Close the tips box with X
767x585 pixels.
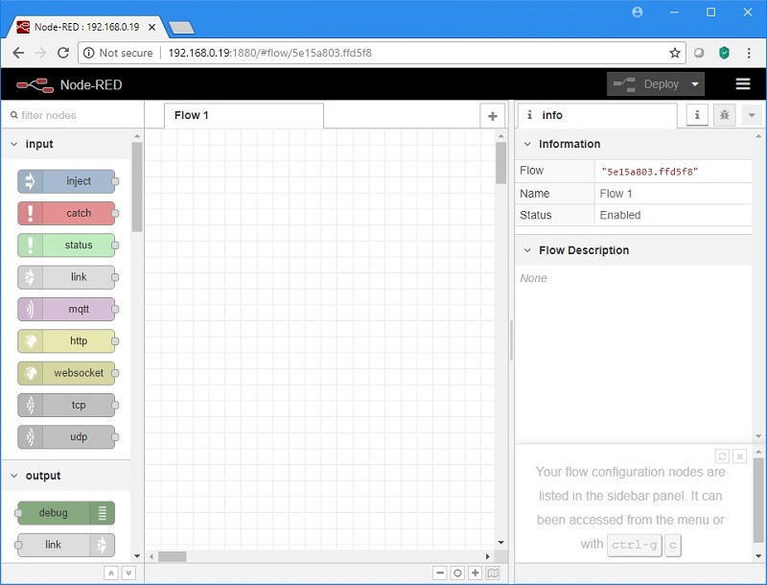coord(740,456)
